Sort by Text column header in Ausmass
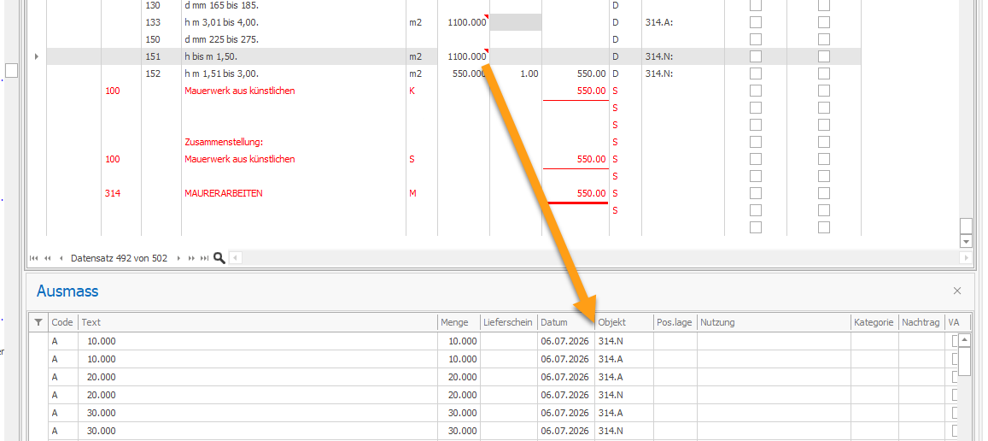The width and height of the screenshot is (988, 441). point(259,322)
